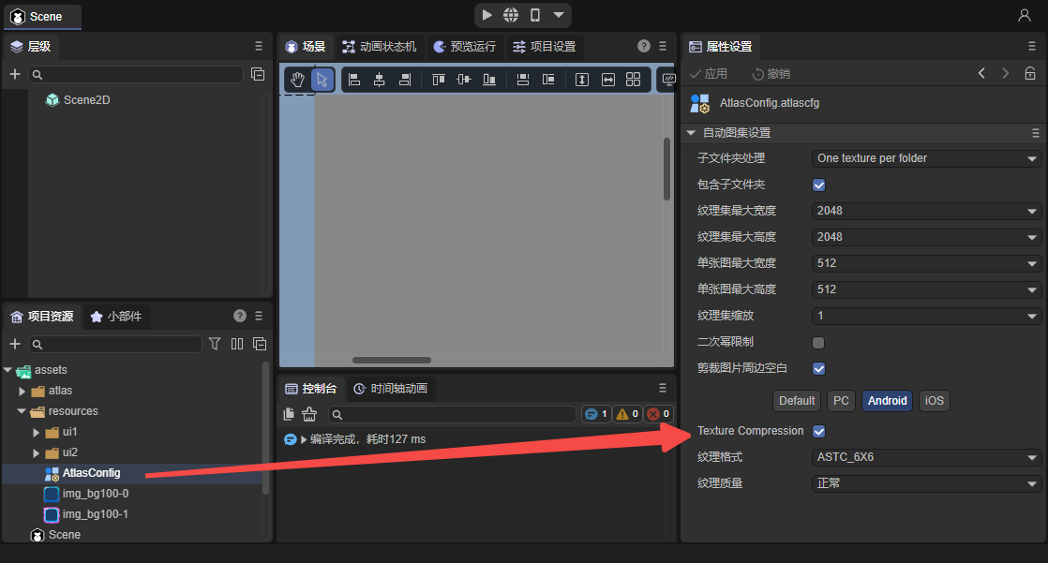Click the play preview button
1048x563 pixels.
click(x=487, y=15)
